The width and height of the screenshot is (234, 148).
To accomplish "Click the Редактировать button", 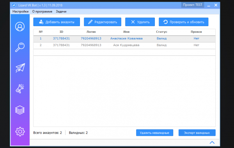I will point(103,22).
